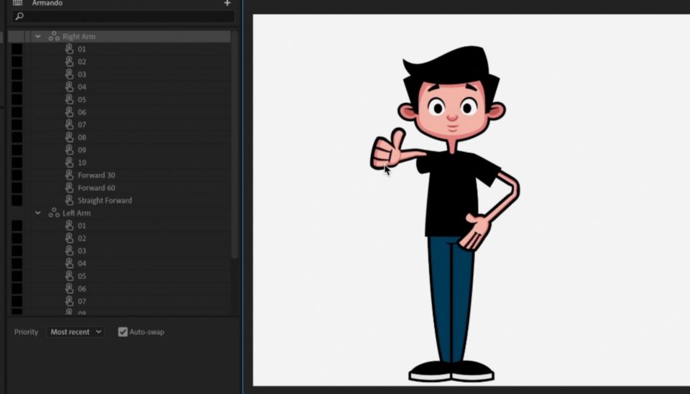Select the Forward 60 trigger label

[x=96, y=188]
